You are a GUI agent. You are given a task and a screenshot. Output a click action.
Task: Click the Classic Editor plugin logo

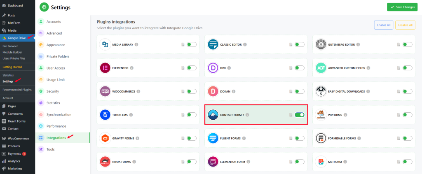pyautogui.click(x=213, y=44)
